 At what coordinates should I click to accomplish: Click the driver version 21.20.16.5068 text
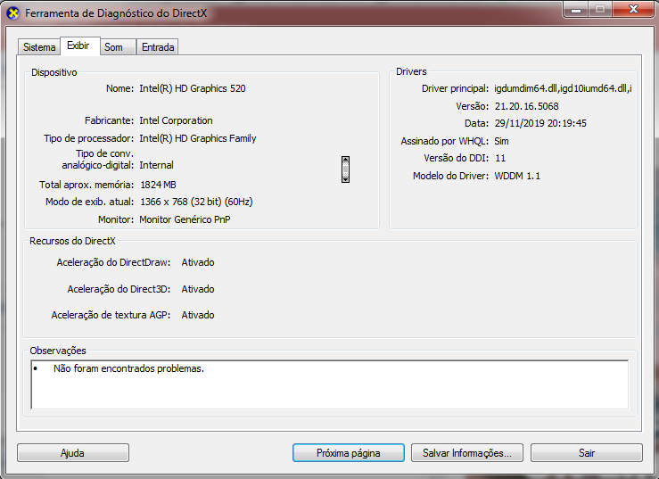click(527, 106)
